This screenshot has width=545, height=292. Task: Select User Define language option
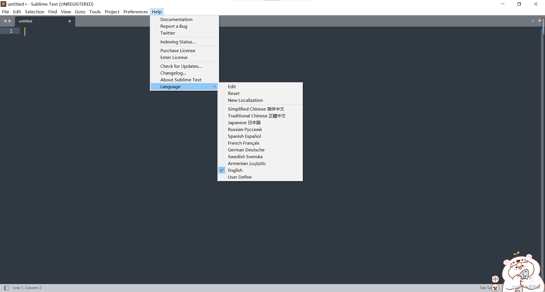click(260, 177)
